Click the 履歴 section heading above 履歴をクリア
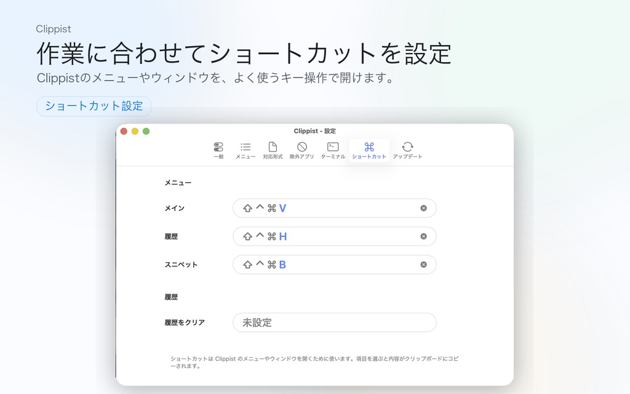The height and width of the screenshot is (394, 630). pos(171,297)
